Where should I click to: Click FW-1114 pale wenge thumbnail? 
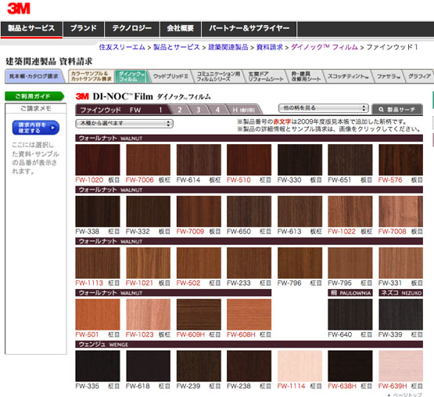tap(299, 366)
